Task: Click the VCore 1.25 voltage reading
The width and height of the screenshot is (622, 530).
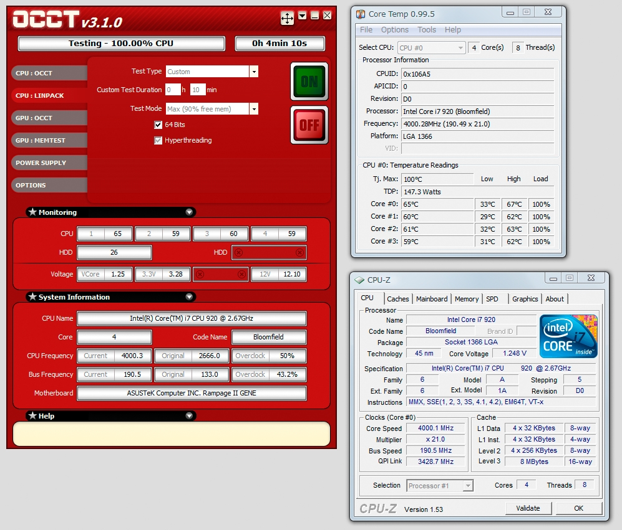Action: coord(105,274)
